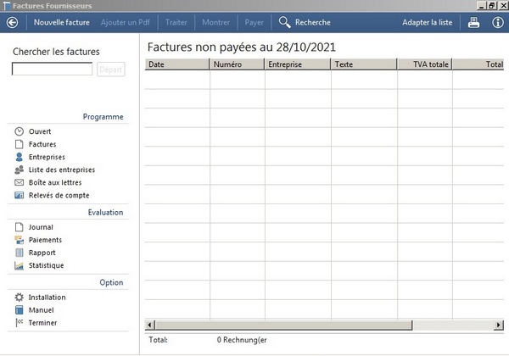The image size is (509, 356).
Task: Click Terminer to quit the program
Action: [x=42, y=323]
